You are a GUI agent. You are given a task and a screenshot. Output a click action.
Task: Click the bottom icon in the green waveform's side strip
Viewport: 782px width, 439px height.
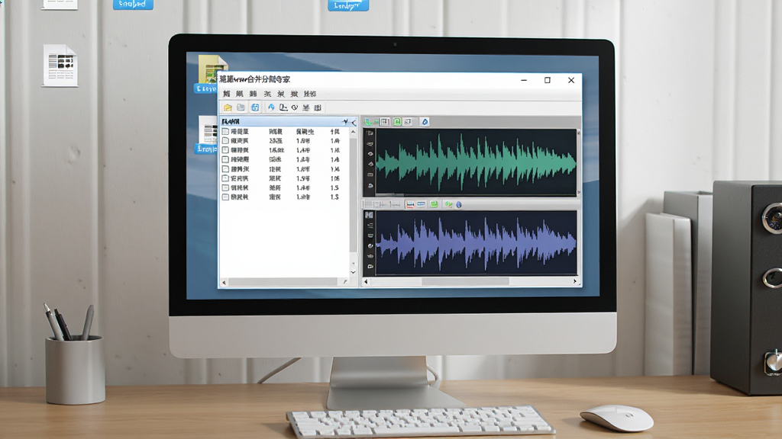coord(370,186)
